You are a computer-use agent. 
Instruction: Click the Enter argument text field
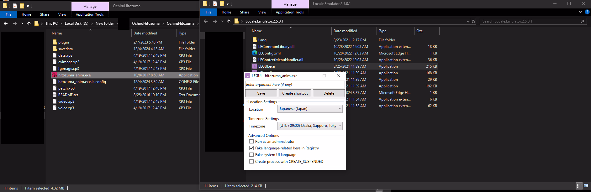pos(295,85)
